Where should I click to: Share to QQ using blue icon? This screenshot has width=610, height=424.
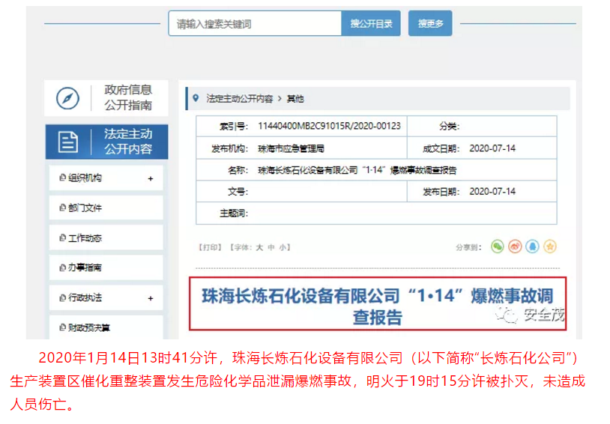tap(532, 246)
